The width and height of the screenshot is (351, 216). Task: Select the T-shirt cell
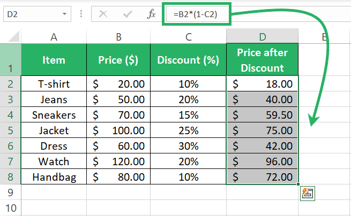[x=54, y=83]
